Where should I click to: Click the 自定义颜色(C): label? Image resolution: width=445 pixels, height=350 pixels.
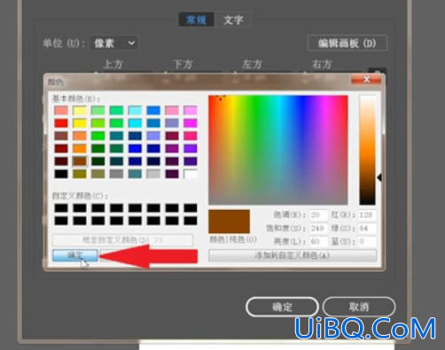coord(80,196)
